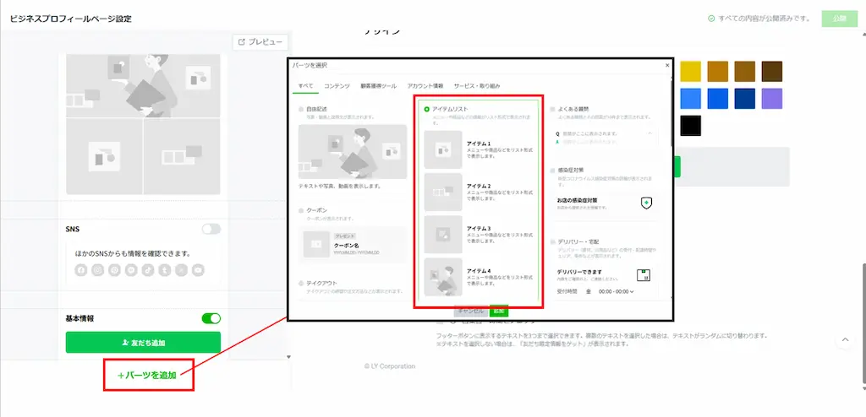
Task: Click the Facebook icon in SNS section
Action: pos(81,270)
